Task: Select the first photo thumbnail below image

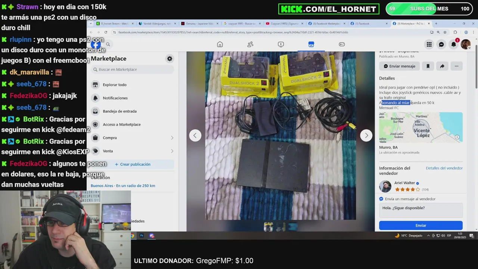Action: tap(268, 227)
